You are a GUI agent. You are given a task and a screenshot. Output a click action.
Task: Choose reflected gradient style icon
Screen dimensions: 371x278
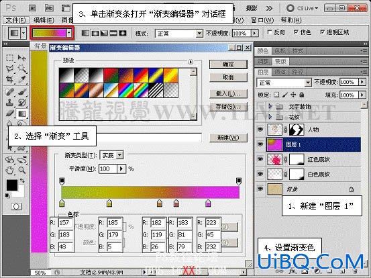click(113, 33)
